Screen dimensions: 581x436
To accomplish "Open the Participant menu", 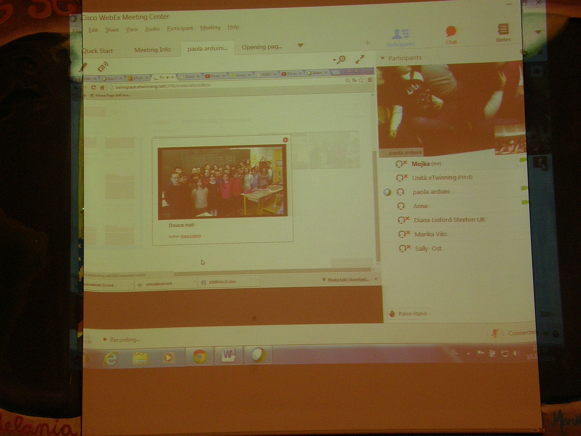I will point(180,28).
